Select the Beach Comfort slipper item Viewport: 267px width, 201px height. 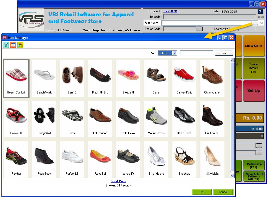click(x=16, y=78)
